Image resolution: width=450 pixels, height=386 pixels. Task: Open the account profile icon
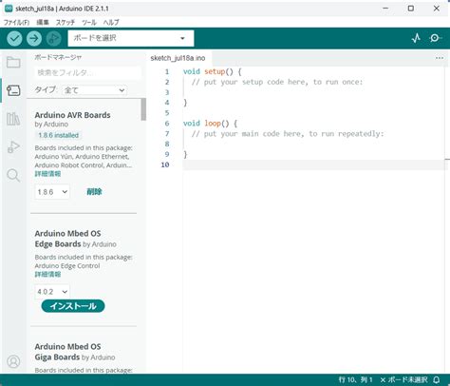[x=13, y=361]
